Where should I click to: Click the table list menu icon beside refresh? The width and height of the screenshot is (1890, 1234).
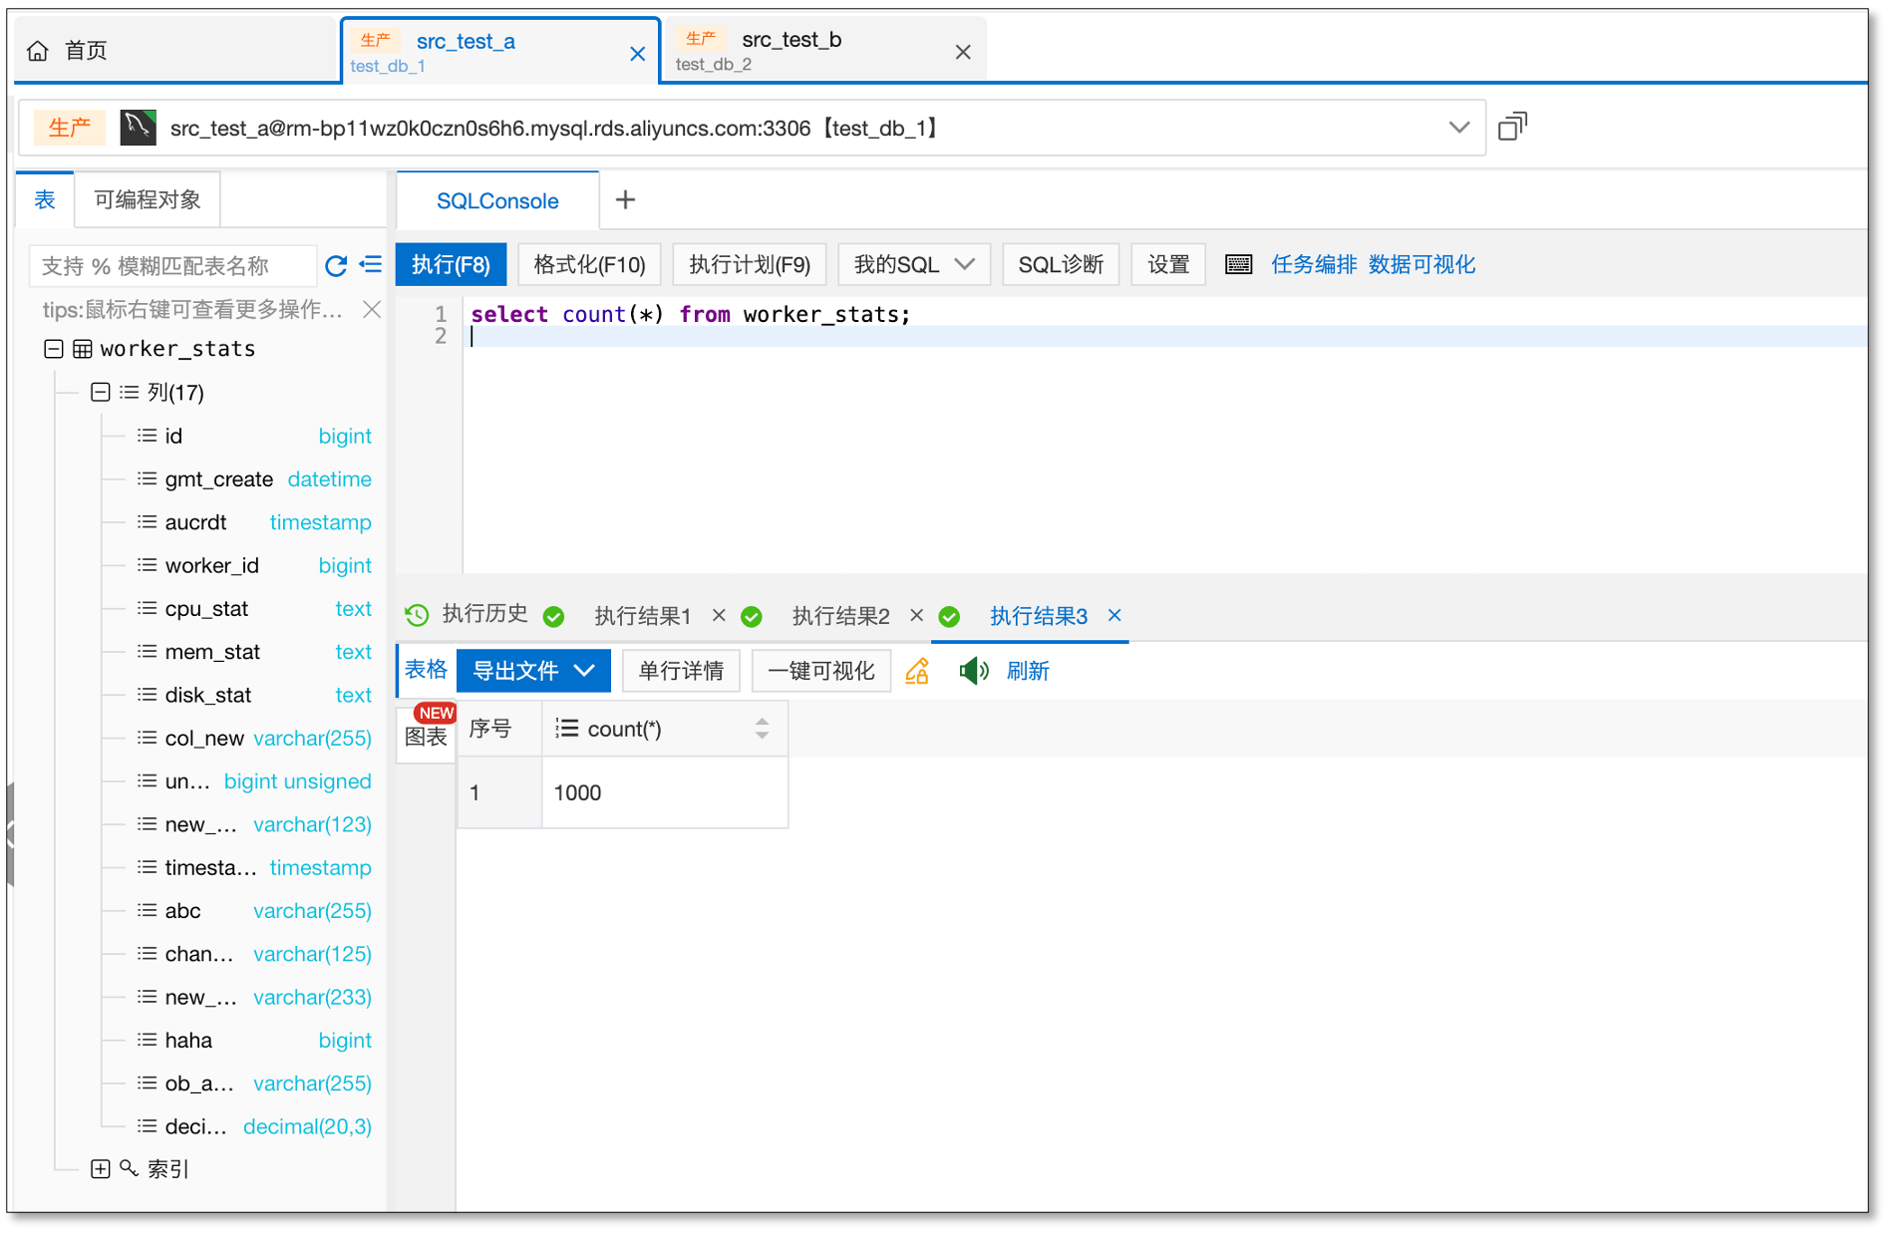click(371, 265)
